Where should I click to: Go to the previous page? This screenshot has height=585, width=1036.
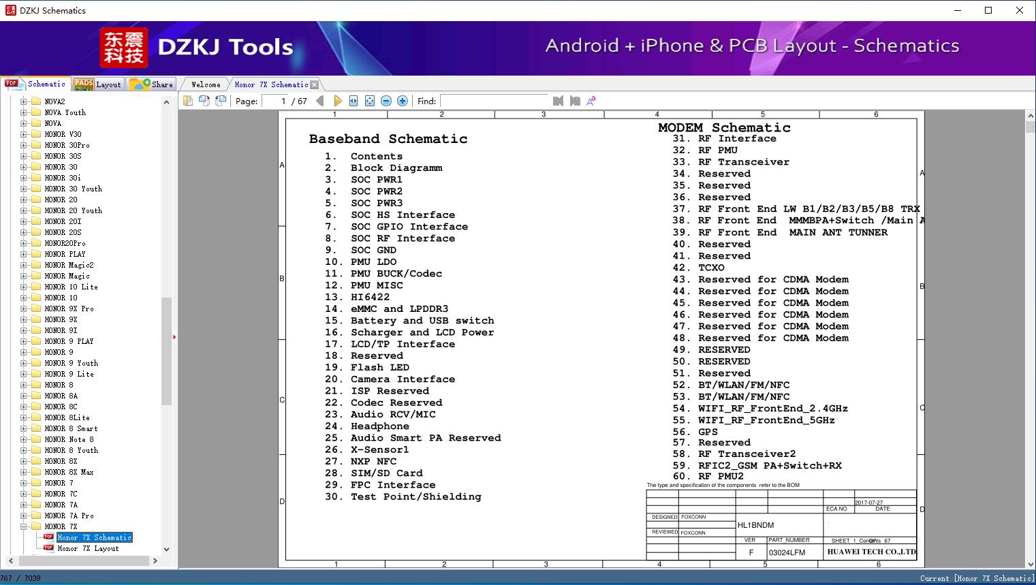[x=320, y=101]
